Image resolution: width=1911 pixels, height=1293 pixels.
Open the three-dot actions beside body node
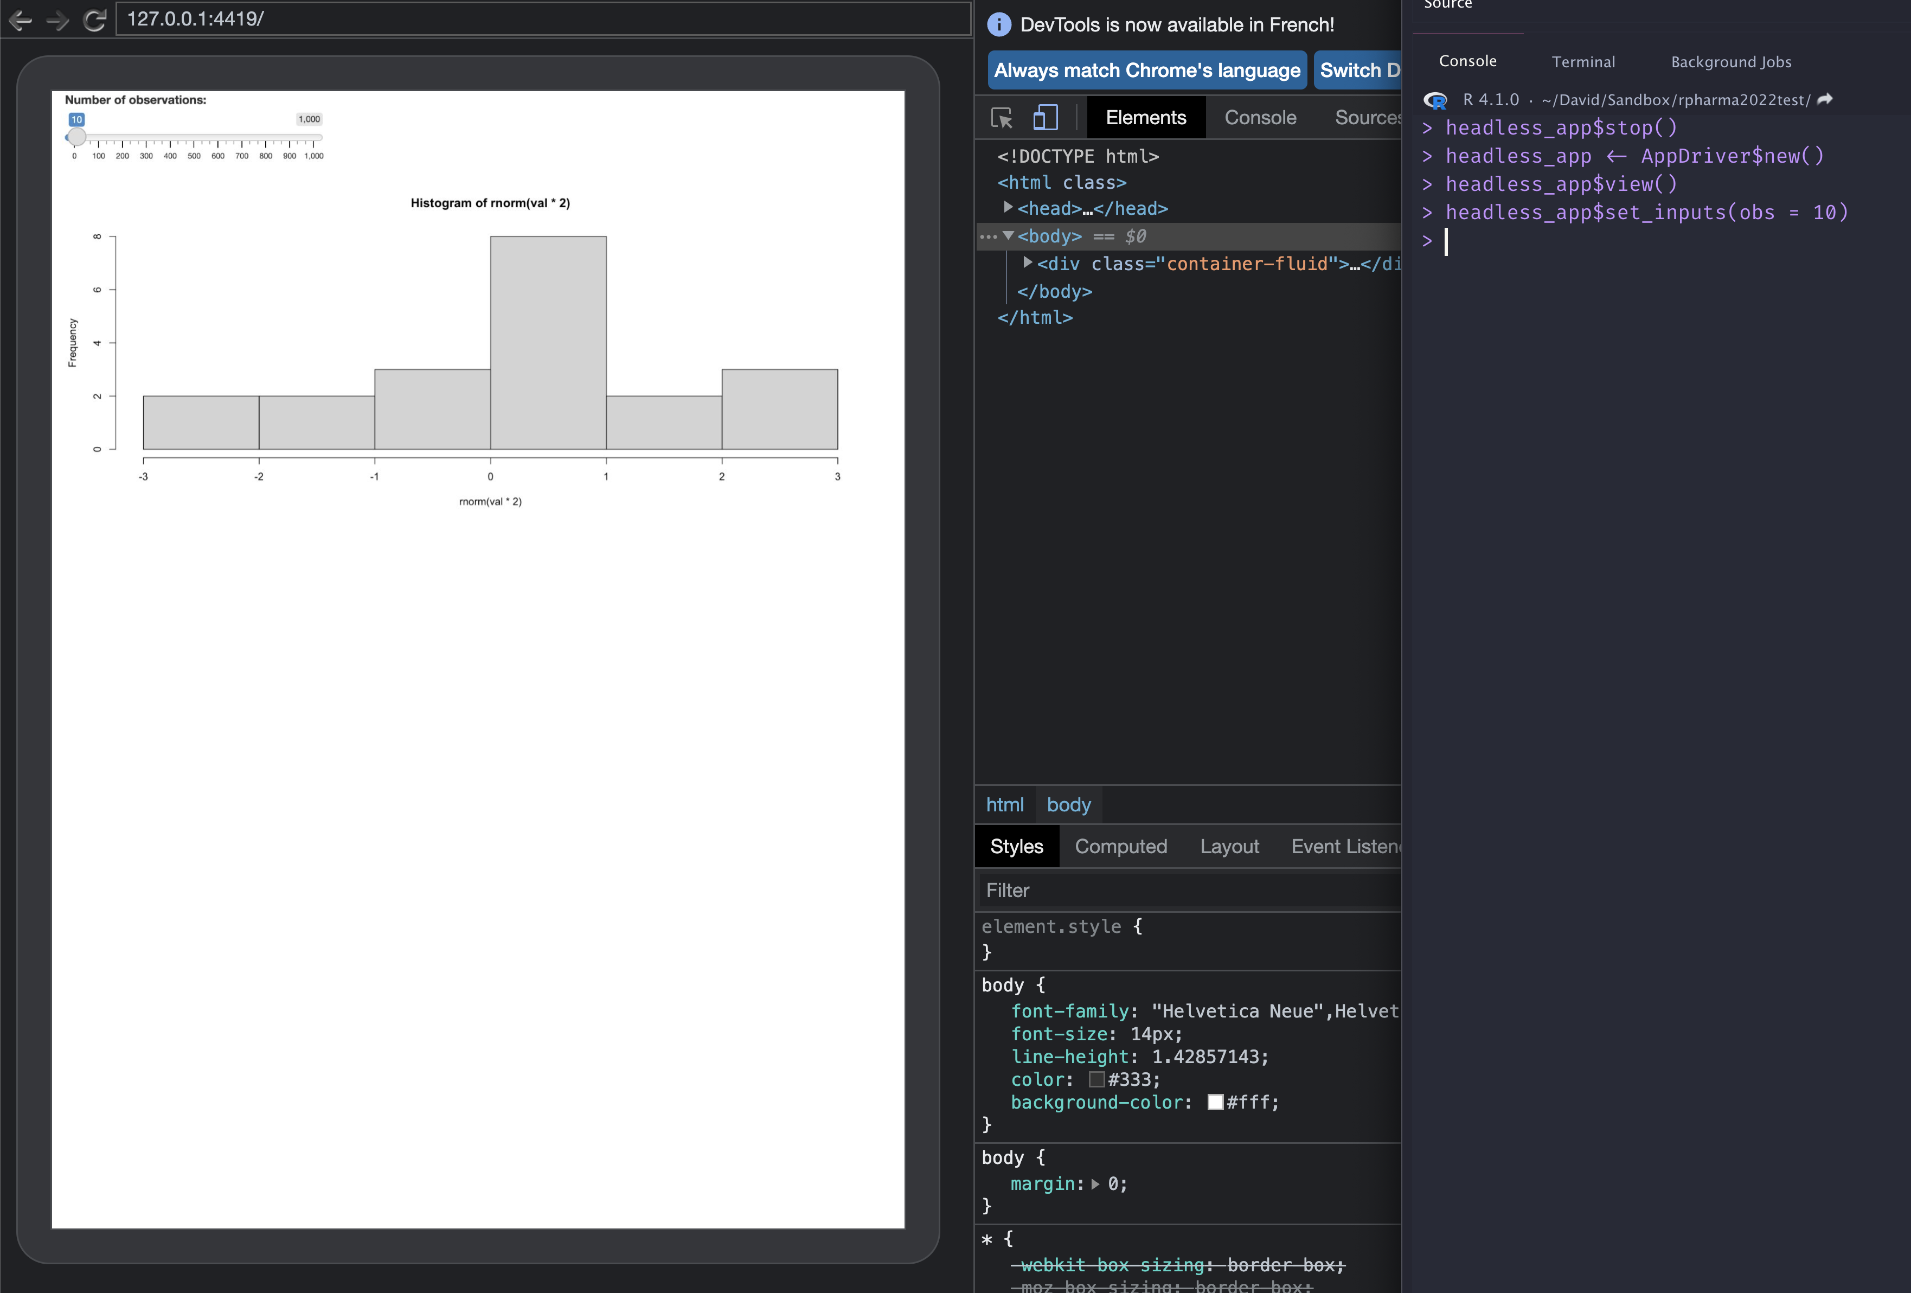click(987, 237)
